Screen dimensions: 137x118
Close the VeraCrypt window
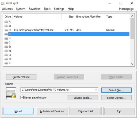[x=132, y=3]
